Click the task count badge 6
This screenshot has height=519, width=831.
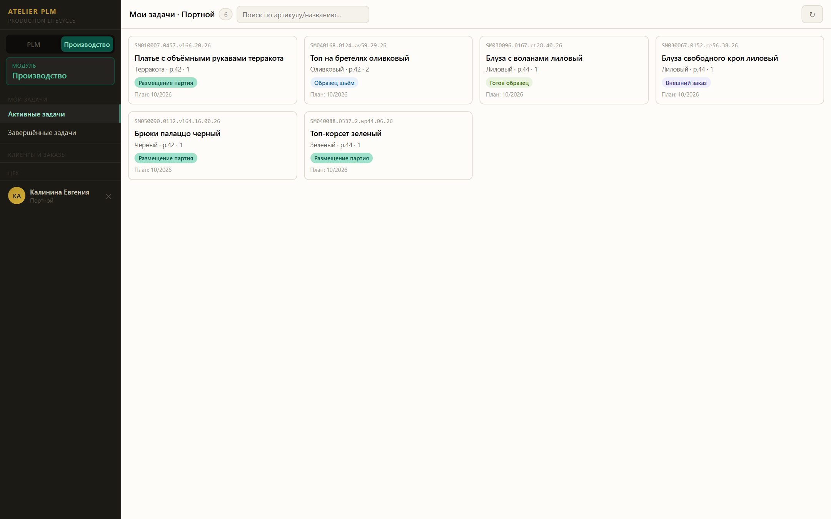pos(225,15)
